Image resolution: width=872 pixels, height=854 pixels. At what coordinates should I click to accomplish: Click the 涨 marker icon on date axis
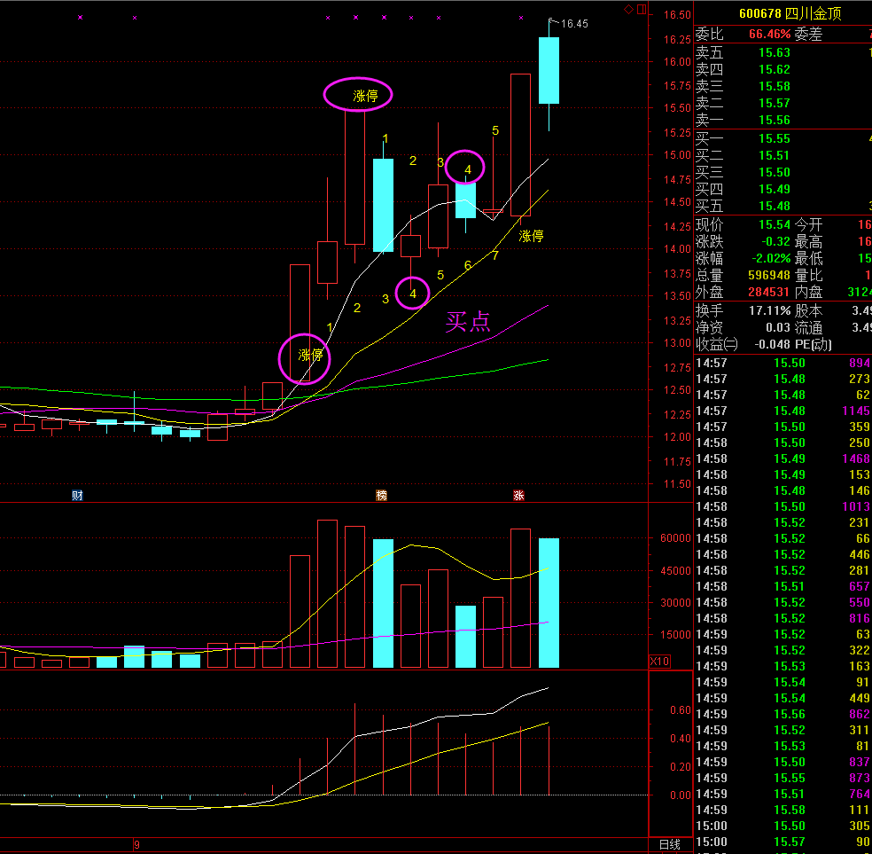[518, 495]
